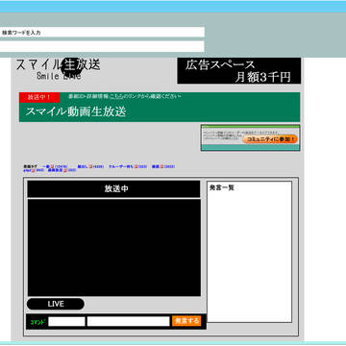Image resolution: width=346 pixels, height=346 pixels.
Task: Click the search box labeled 検索ワードを入力
Action: point(102,32)
